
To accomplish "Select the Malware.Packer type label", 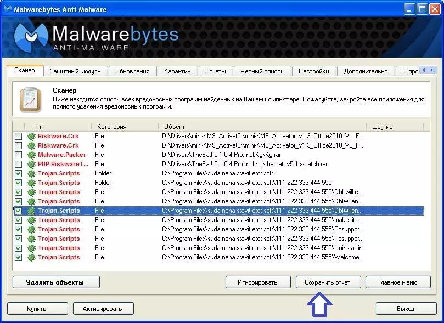I will 62,155.
